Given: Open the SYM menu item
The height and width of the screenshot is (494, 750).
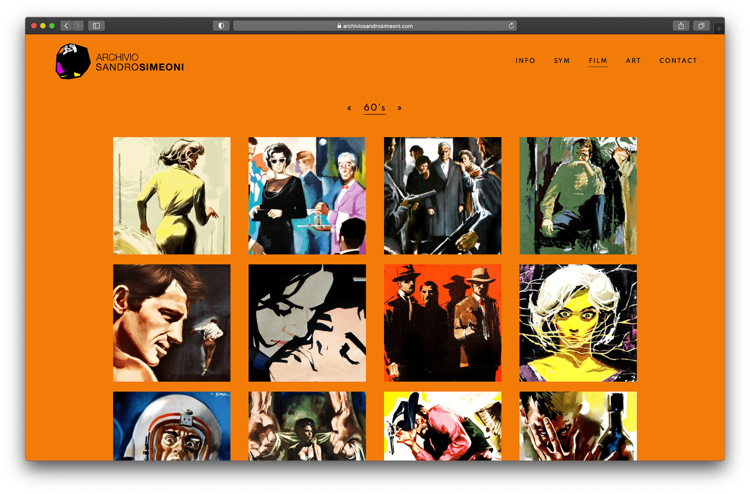Looking at the screenshot, I should [x=562, y=61].
